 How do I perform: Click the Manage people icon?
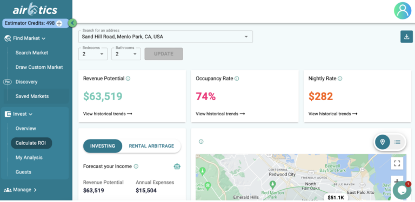pos(8,190)
